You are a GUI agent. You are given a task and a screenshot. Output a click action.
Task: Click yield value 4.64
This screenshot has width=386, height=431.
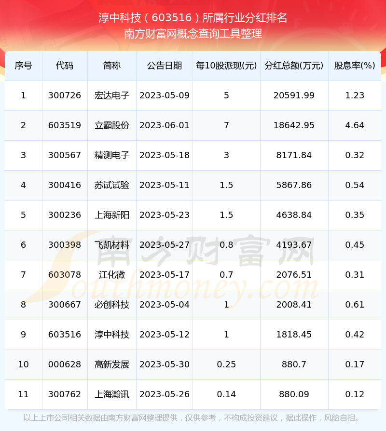click(355, 125)
